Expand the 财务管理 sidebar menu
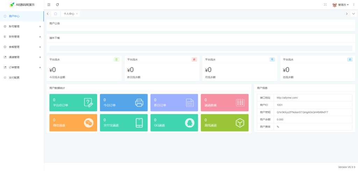Screen dimensions: 358x171 pyautogui.click(x=22, y=37)
